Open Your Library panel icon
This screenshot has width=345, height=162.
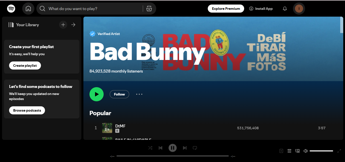pyautogui.click(x=11, y=24)
